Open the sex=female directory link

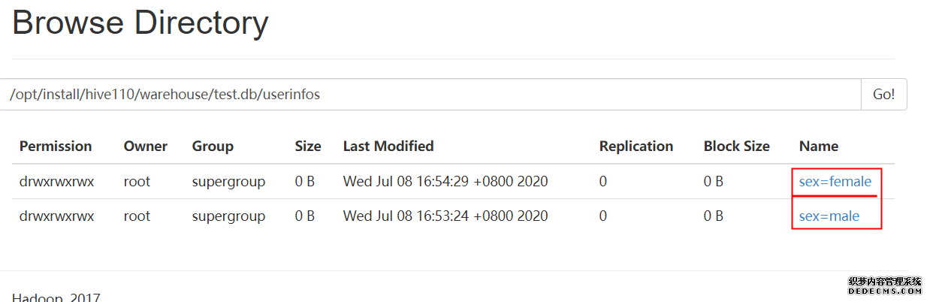pos(835,181)
